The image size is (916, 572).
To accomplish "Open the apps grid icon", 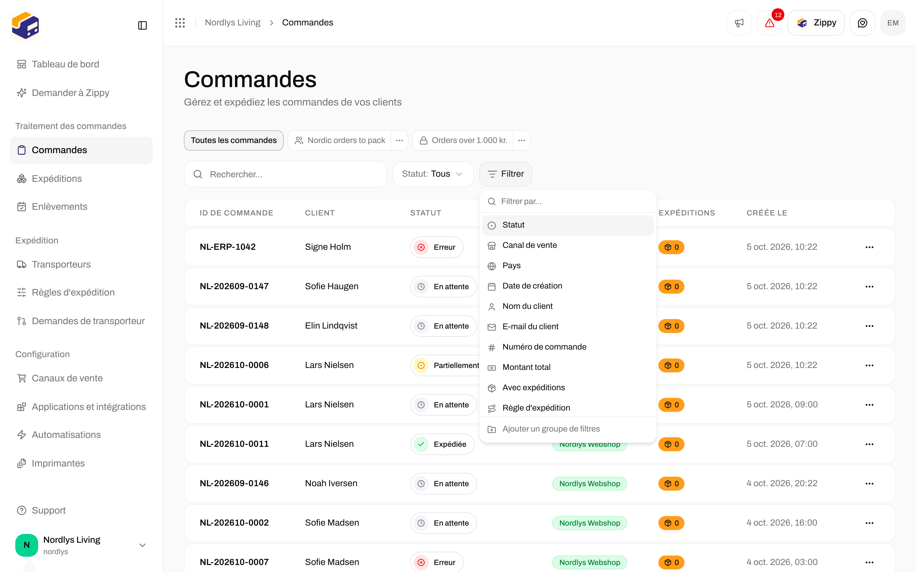I will click(x=180, y=23).
